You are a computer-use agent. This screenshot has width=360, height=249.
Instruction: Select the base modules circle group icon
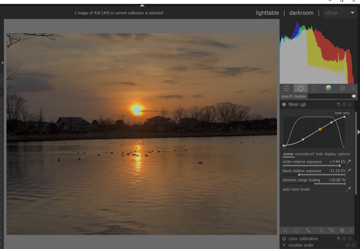pyautogui.click(x=314, y=88)
